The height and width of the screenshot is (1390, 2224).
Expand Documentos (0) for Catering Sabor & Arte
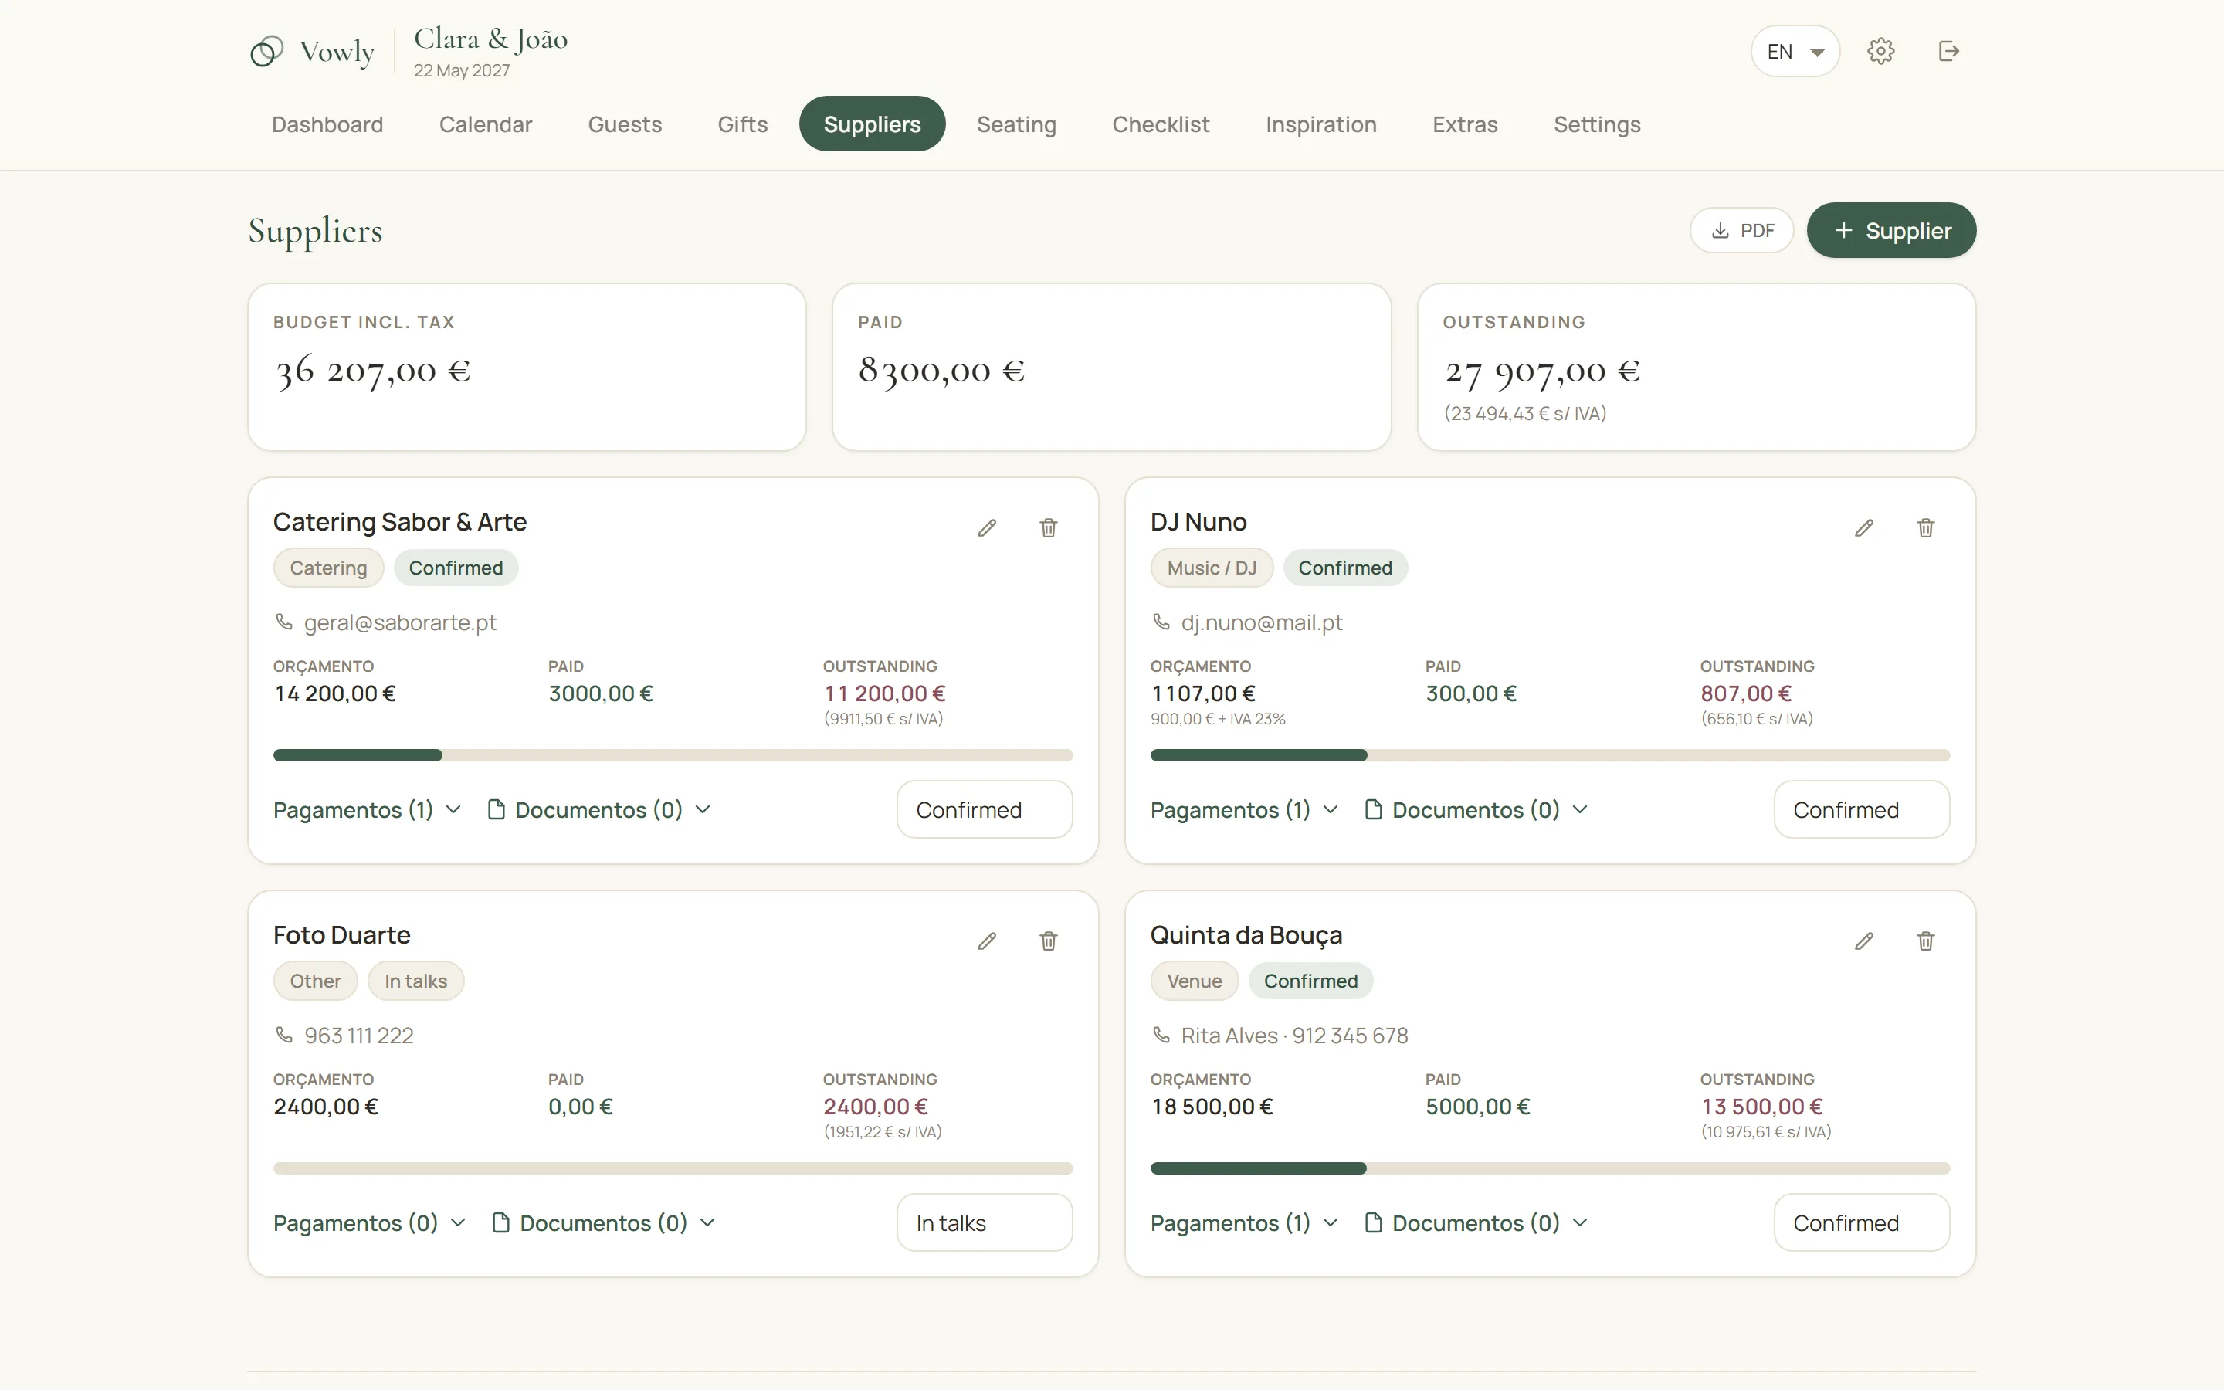click(599, 810)
